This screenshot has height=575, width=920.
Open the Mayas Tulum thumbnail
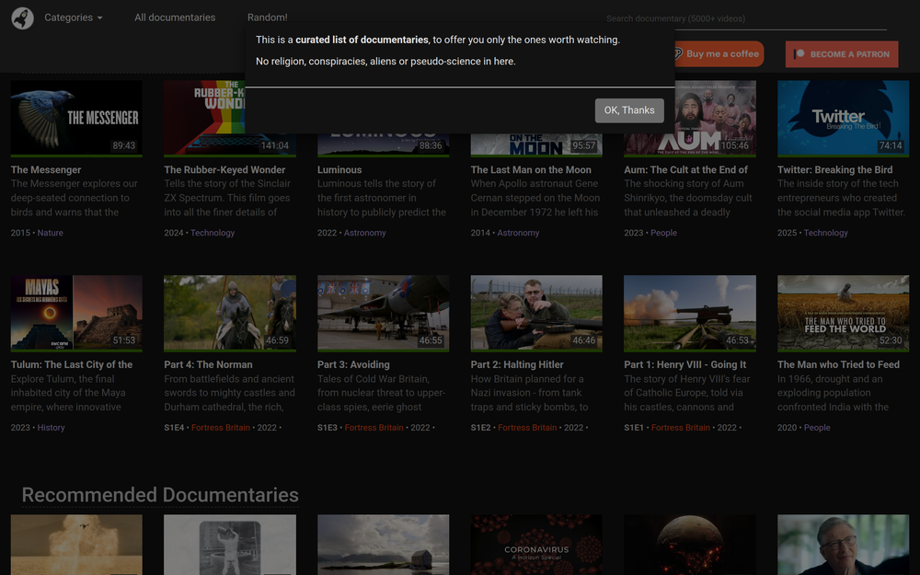[x=76, y=313]
